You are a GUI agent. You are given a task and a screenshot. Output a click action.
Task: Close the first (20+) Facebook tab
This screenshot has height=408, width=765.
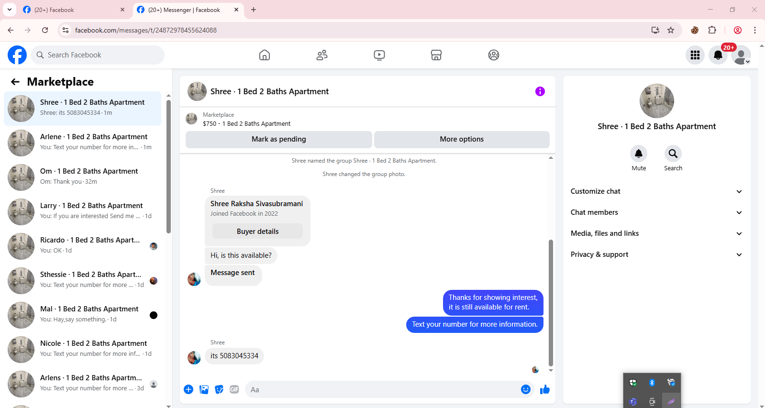click(x=122, y=10)
